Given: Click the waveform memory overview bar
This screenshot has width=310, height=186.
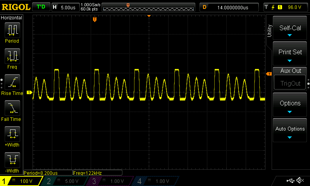Looking at the screenshot, I should (x=148, y=7).
